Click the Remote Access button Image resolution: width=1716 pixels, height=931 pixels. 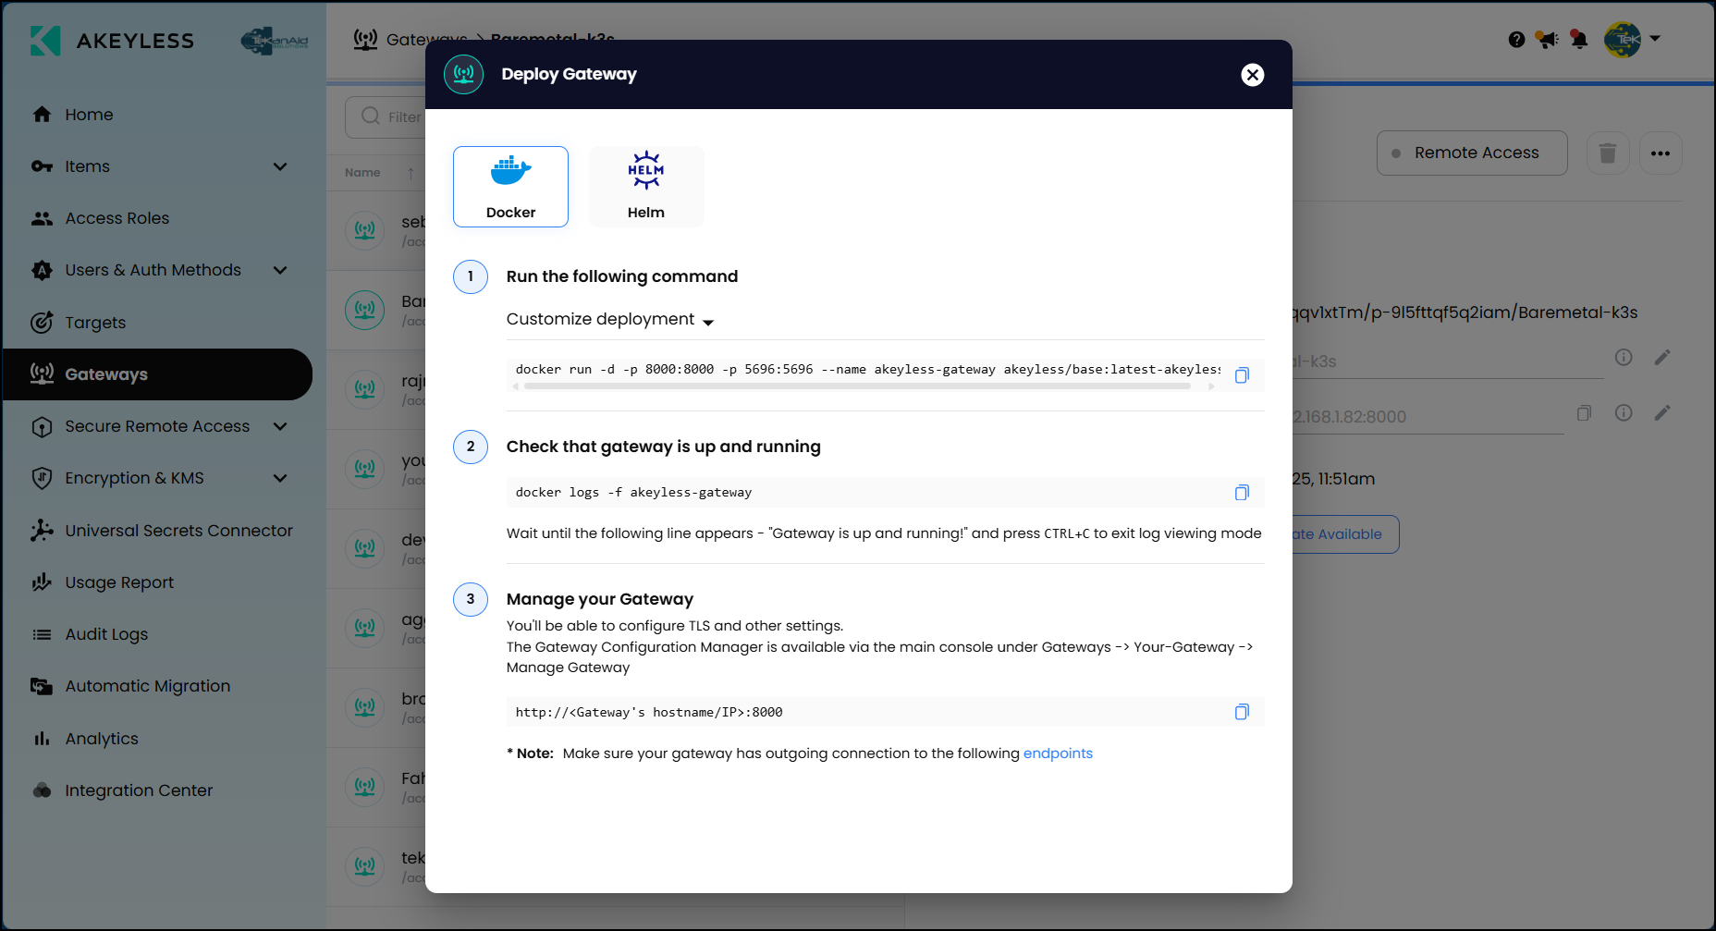1472,153
